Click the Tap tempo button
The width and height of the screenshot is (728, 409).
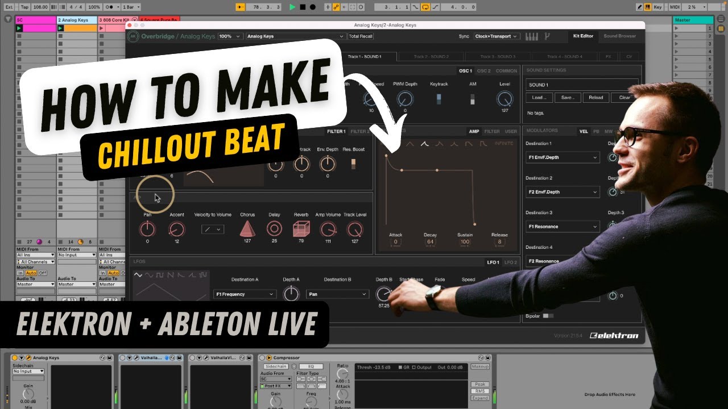(x=24, y=7)
